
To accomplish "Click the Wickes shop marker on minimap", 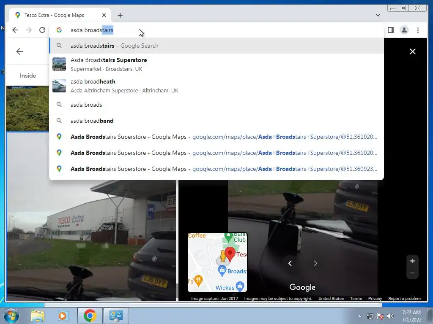I will (x=240, y=286).
